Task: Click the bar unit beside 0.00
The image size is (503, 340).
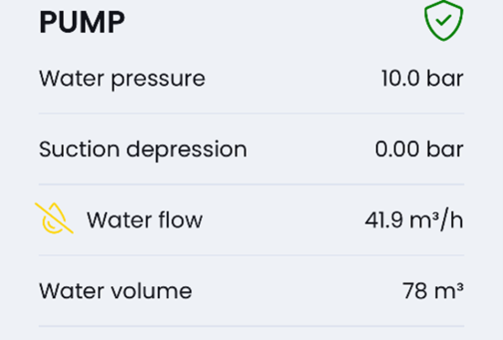Action: [444, 150]
